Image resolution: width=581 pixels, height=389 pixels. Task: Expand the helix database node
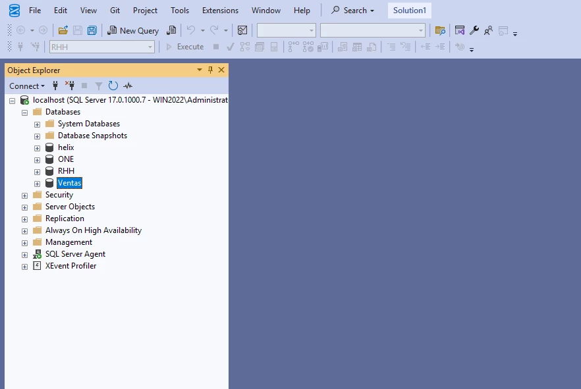click(x=37, y=148)
